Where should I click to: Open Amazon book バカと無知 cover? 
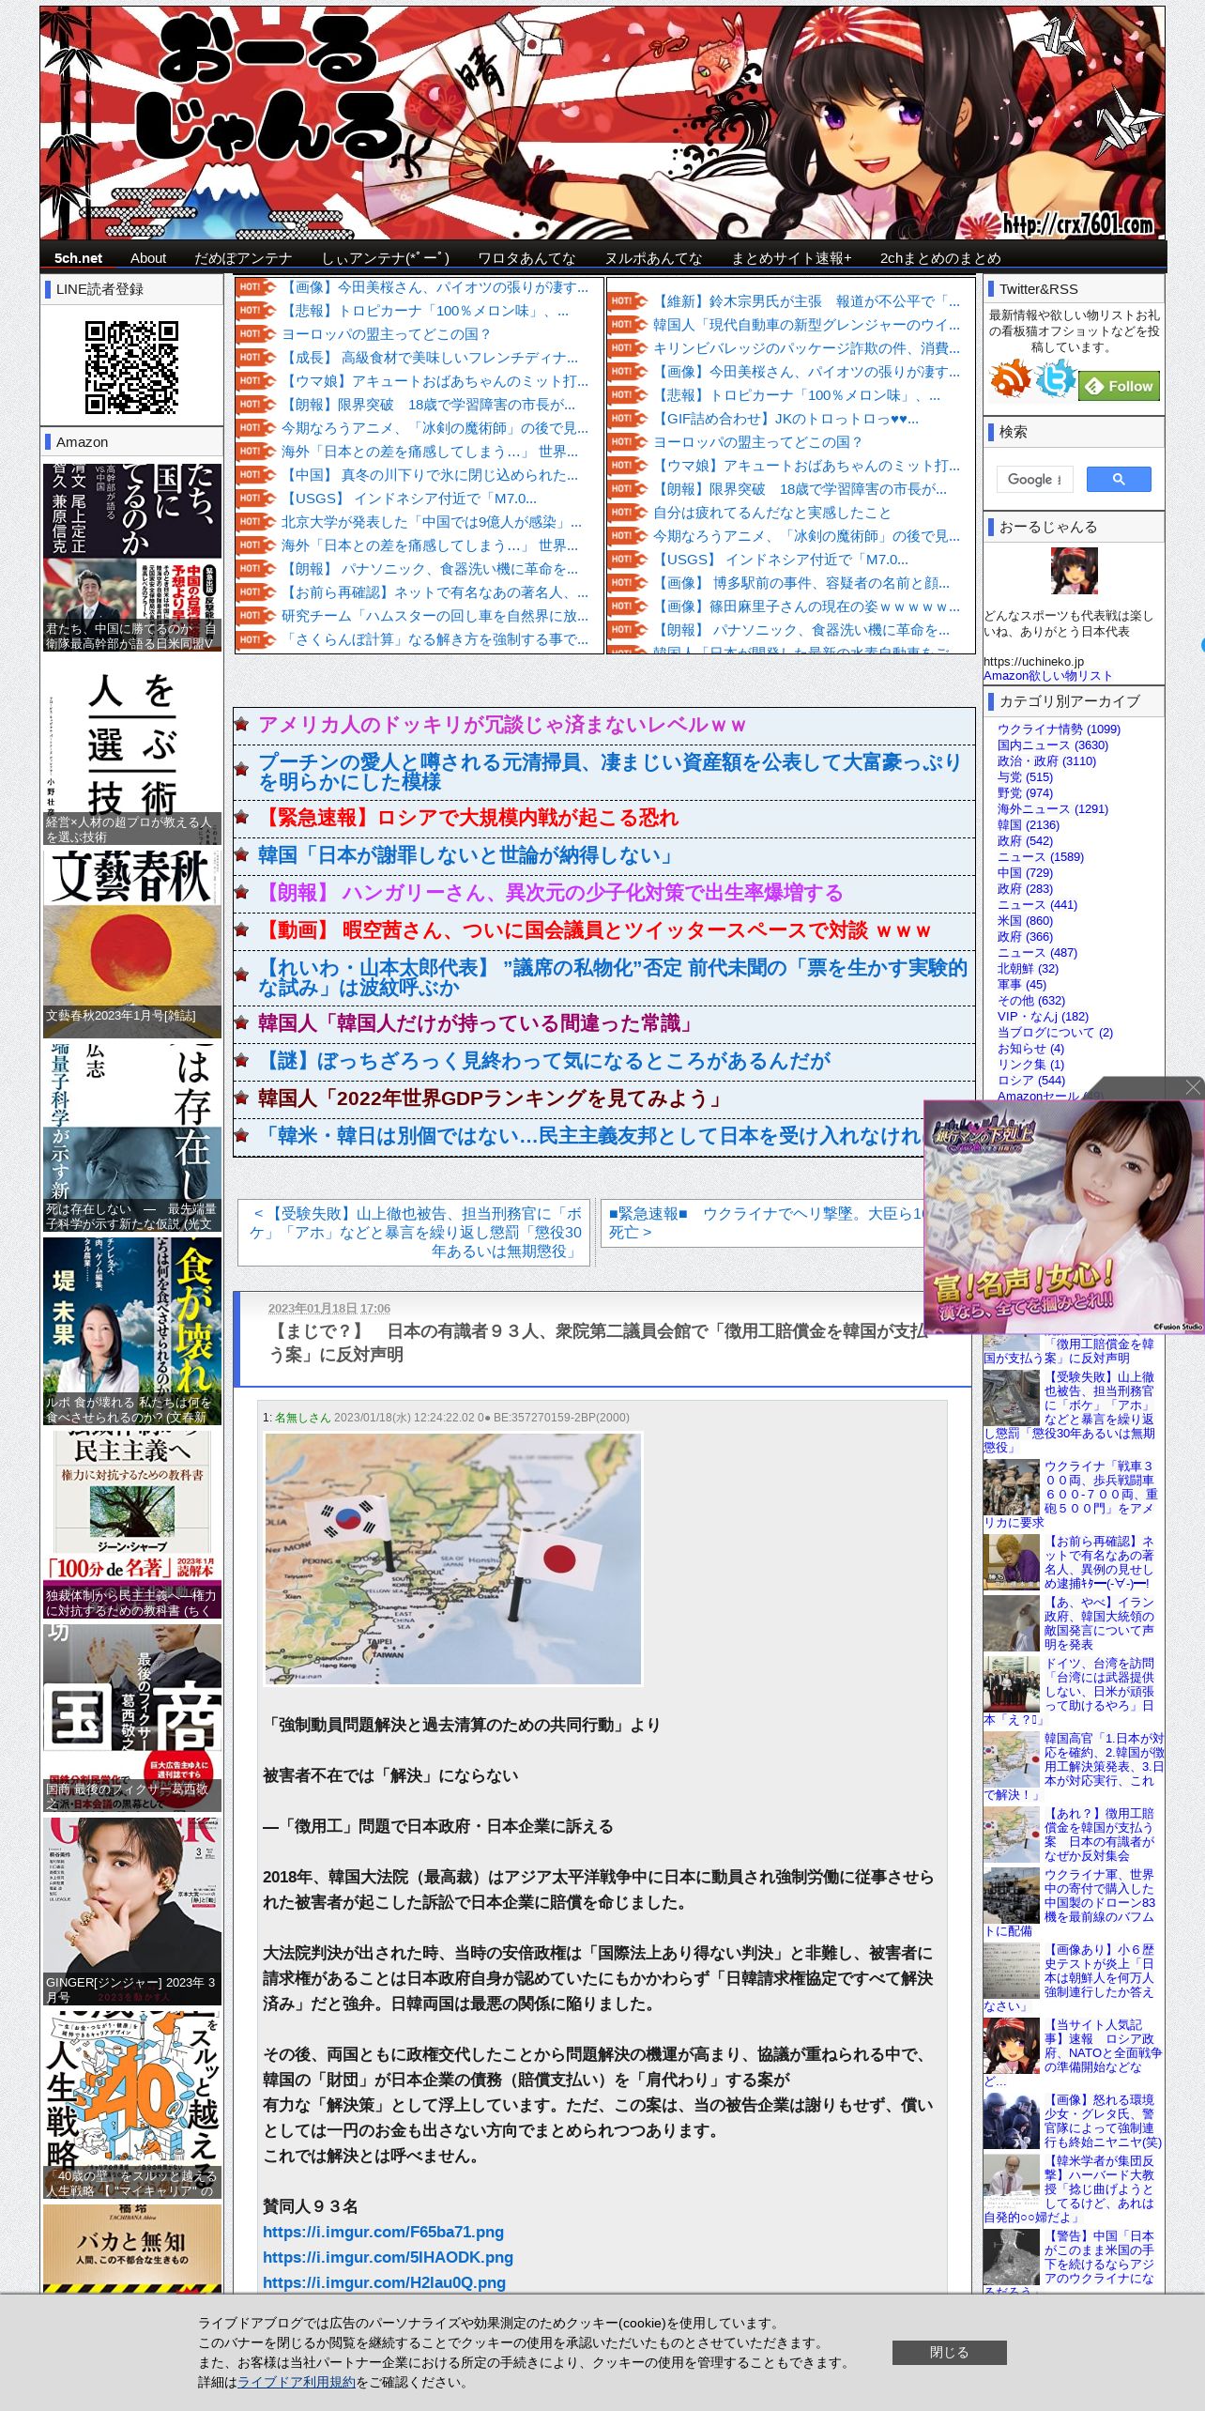[x=132, y=2248]
